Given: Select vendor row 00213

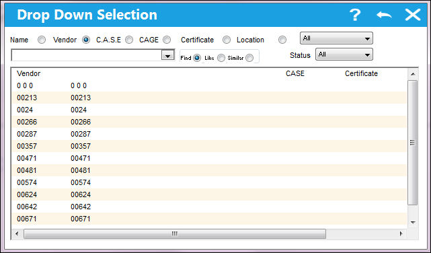Looking at the screenshot, I should 209,98.
